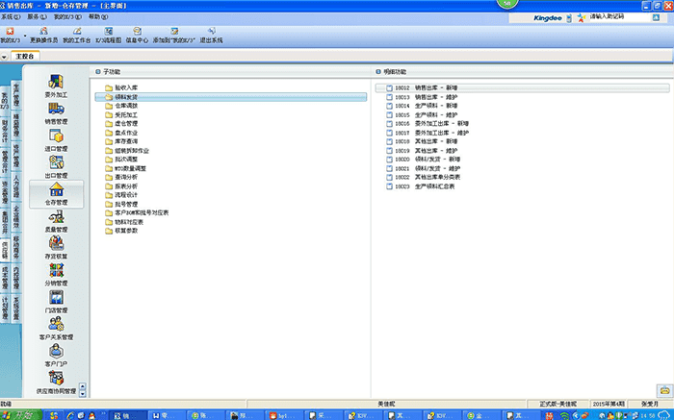Switch to the 主控台 tab

(x=27, y=58)
